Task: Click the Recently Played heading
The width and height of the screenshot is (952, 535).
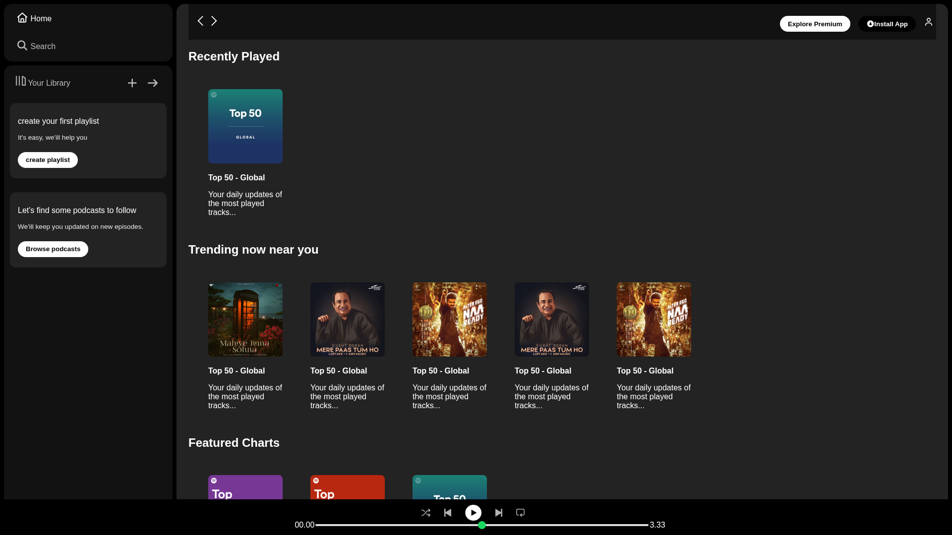Action: (x=234, y=56)
